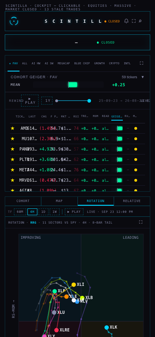The width and height of the screenshot is (155, 337).
Task: Click yellow status dot on META row
Action: pyautogui.click(x=136, y=170)
